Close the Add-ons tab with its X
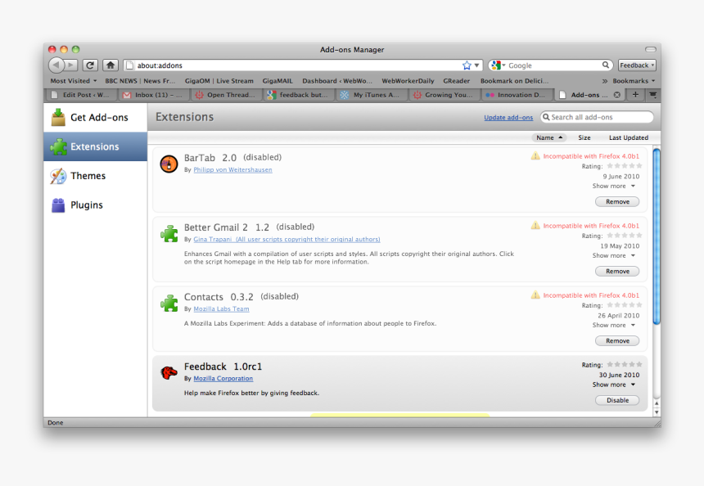 point(617,95)
